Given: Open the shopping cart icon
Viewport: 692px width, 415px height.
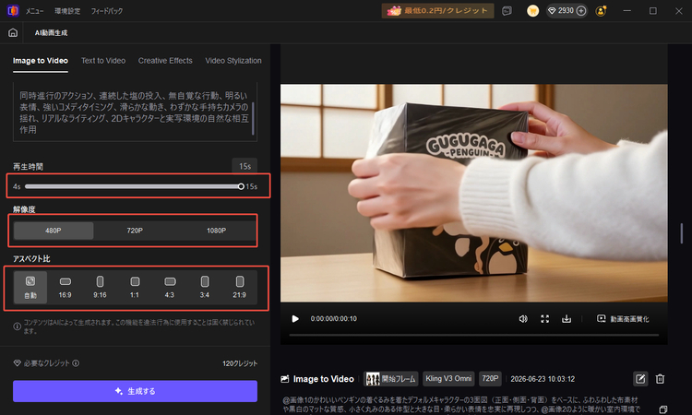Looking at the screenshot, I should pos(532,11).
